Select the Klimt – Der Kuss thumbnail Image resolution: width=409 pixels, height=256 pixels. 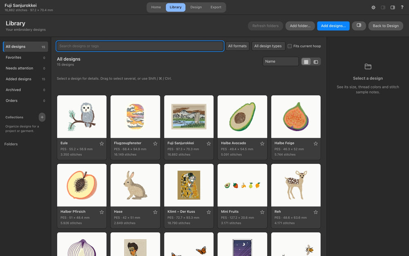click(189, 185)
